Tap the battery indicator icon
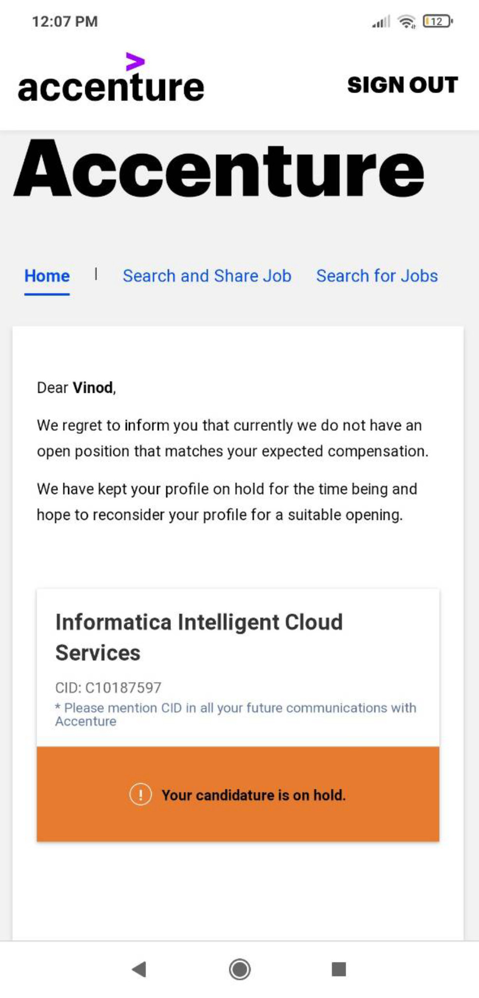Viewport: 479px width, 998px height. click(438, 21)
